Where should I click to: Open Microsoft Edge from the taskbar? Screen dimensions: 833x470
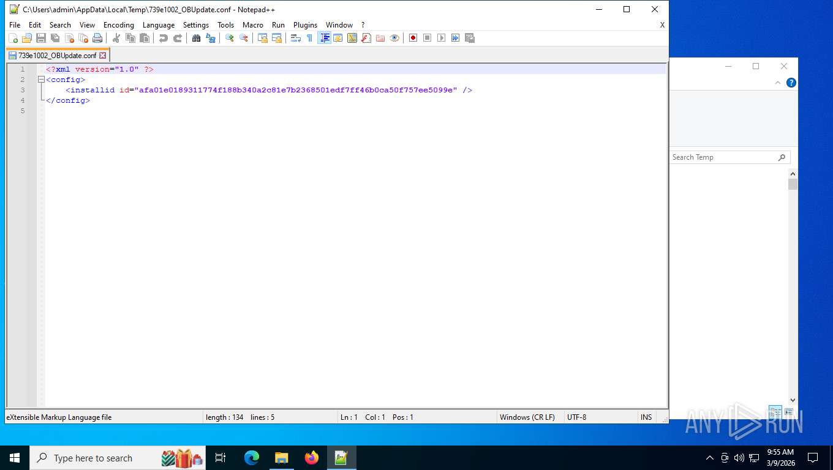pyautogui.click(x=252, y=458)
